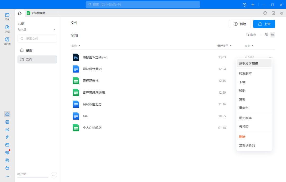Viewport: 286px width, 182px height.
Task: Open the calendar icon in sidebar
Action: coord(7,122)
